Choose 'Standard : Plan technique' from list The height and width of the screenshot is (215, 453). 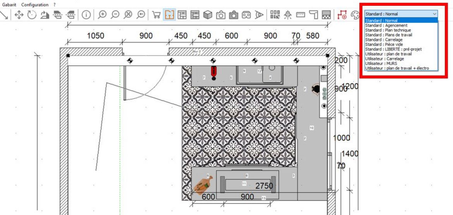point(388,30)
